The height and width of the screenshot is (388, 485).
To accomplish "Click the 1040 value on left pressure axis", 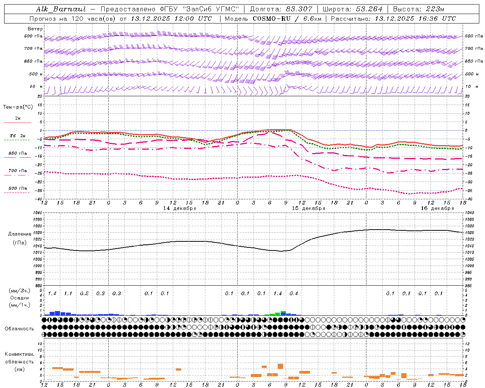I will pyautogui.click(x=38, y=213).
